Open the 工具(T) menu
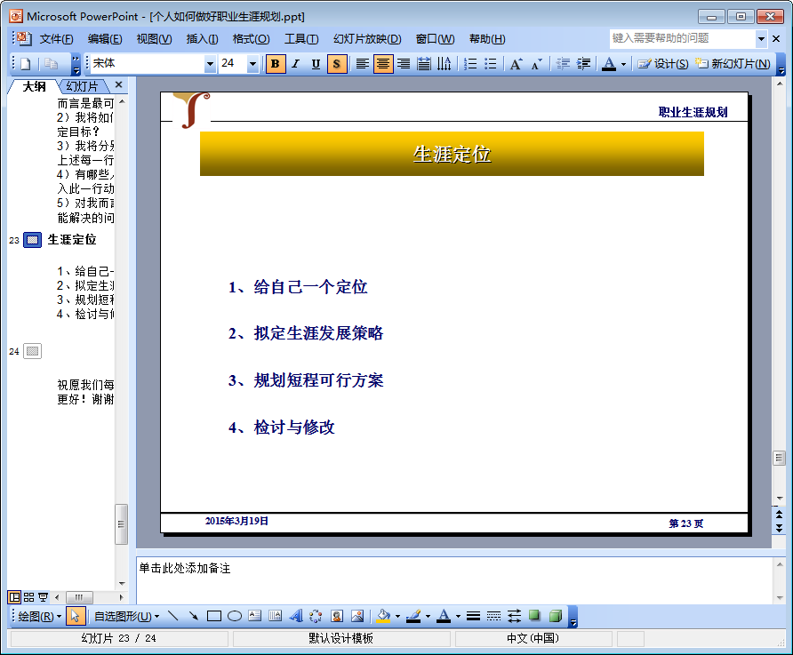Screen dimensions: 793x655 coord(301,39)
